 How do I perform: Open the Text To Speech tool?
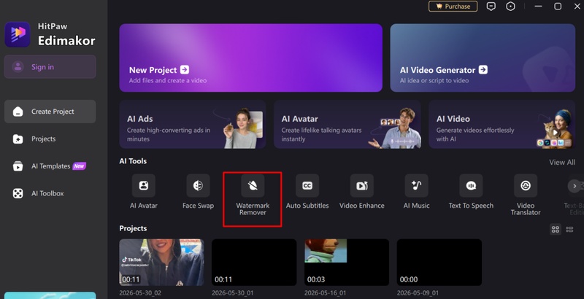tap(471, 185)
